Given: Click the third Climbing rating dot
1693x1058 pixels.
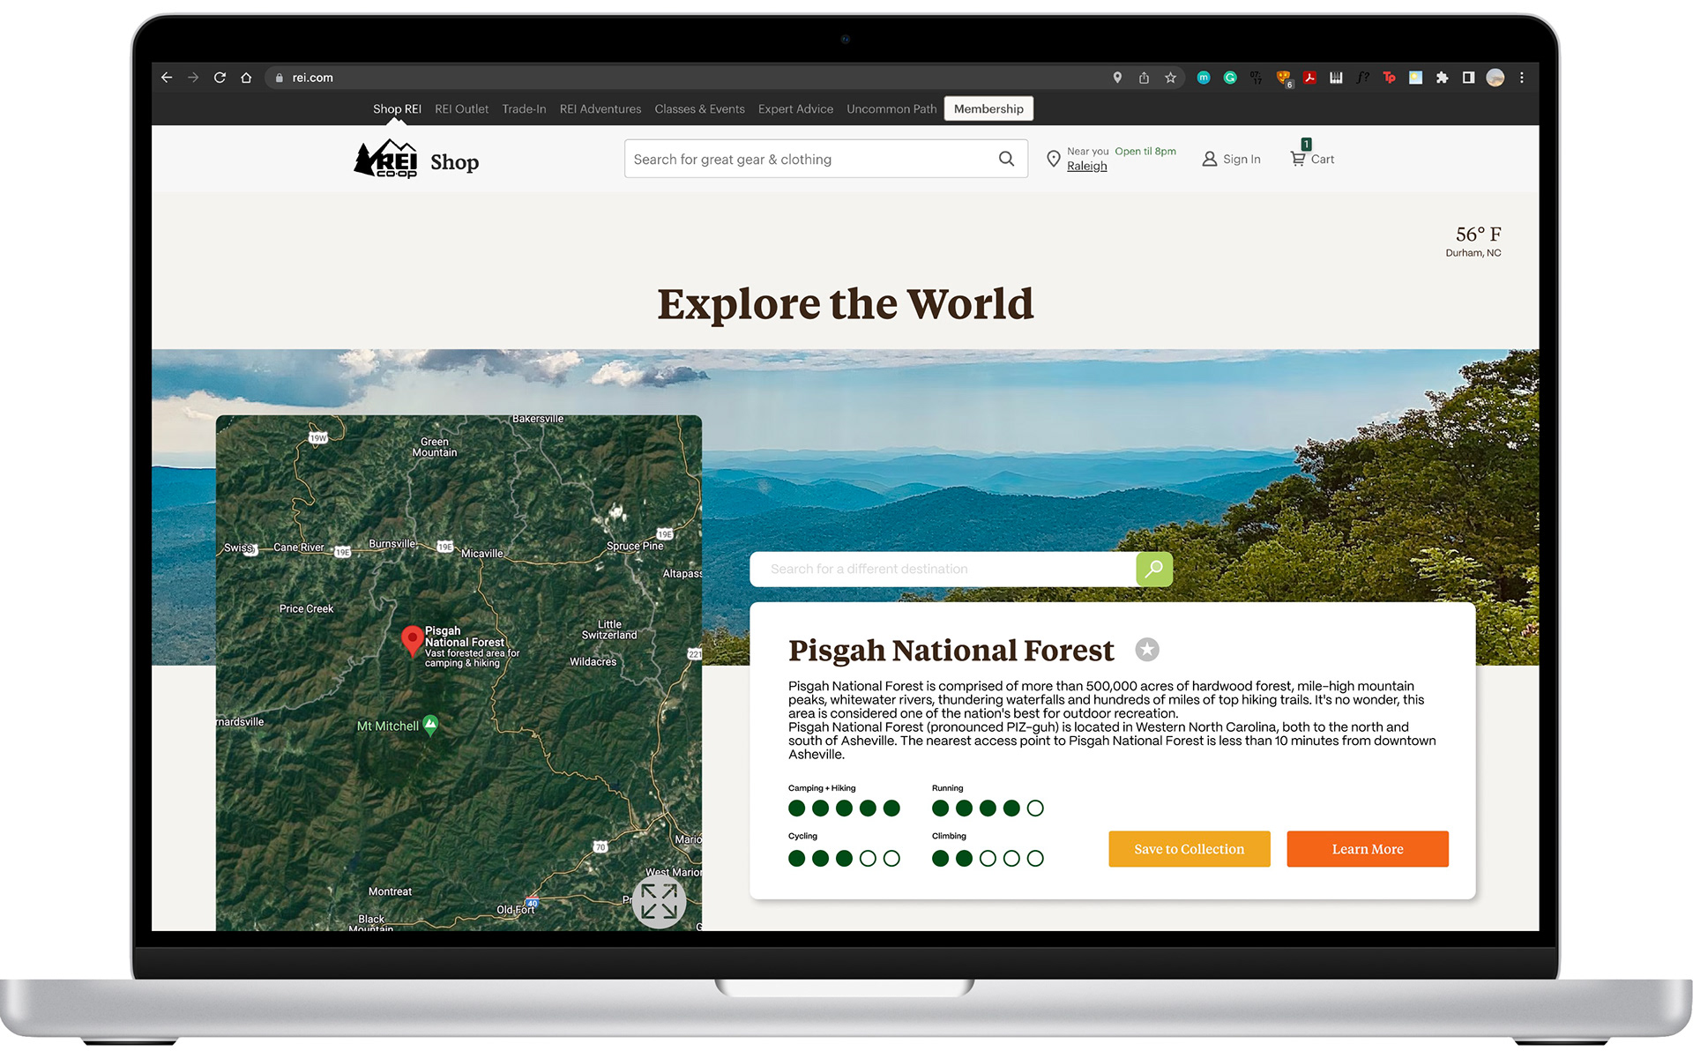Looking at the screenshot, I should click(988, 858).
